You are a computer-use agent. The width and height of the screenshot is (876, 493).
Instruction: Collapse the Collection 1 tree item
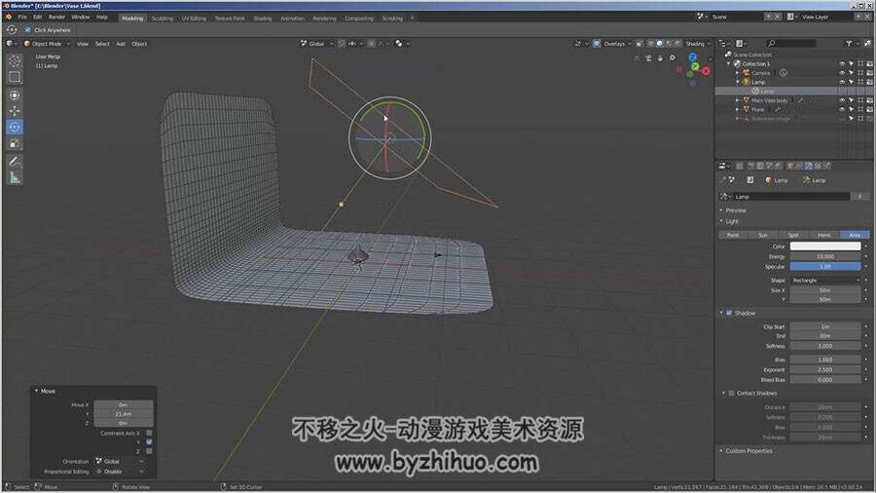[728, 63]
